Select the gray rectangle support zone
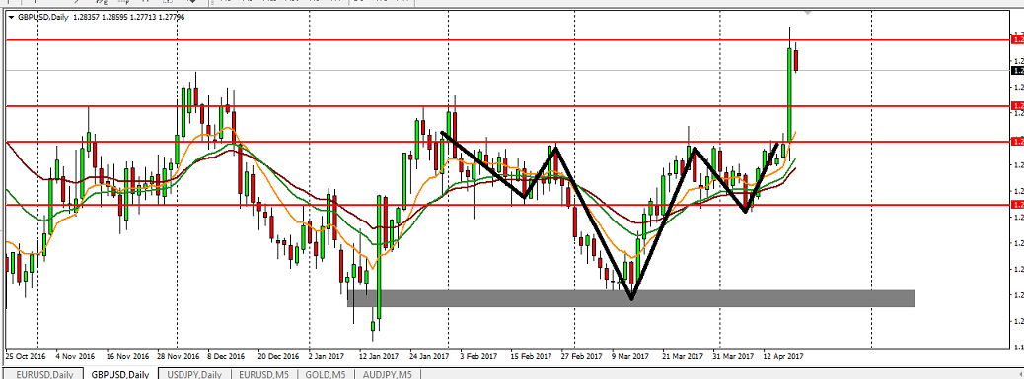This screenshot has height=379, width=1024. tap(630, 298)
